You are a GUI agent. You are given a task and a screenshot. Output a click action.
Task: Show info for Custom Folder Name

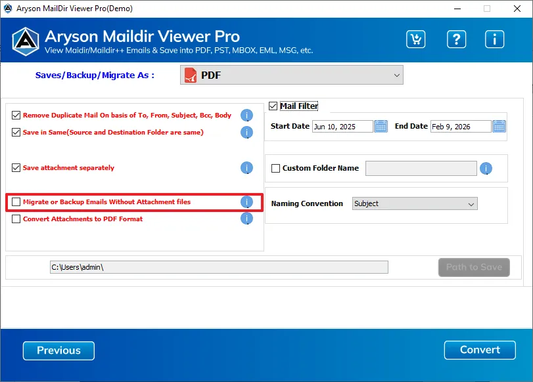pos(486,168)
